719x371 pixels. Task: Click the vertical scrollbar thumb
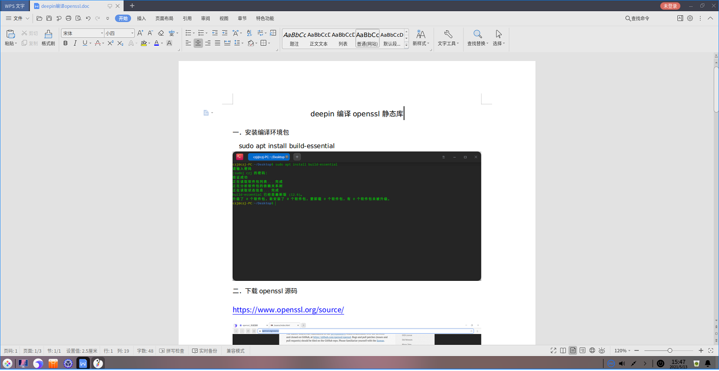coord(716,89)
